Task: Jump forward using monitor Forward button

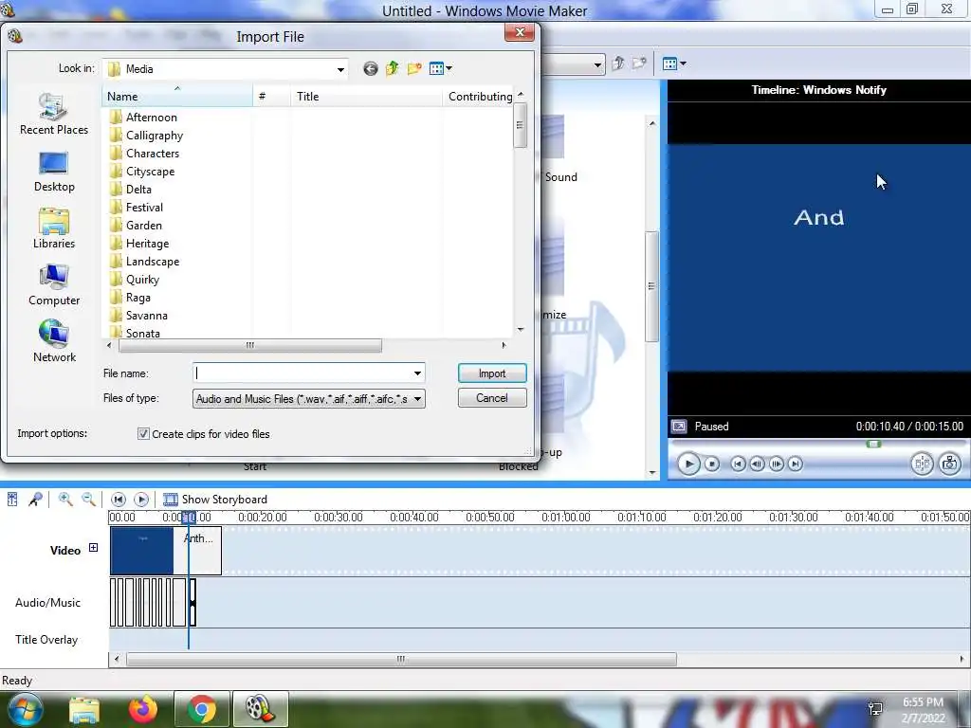Action: click(796, 464)
